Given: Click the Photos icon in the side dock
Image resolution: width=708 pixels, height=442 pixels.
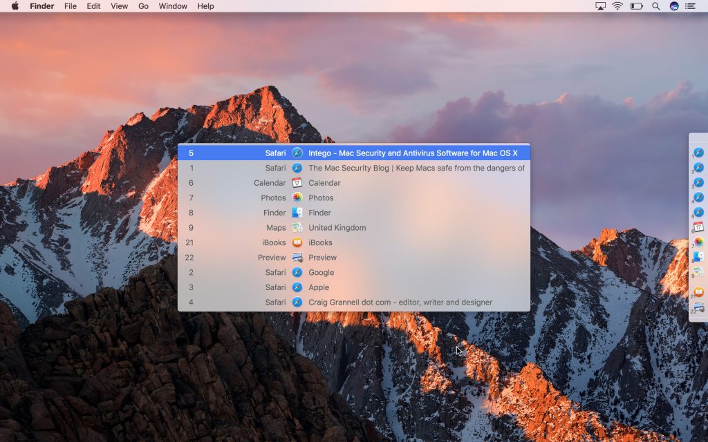Looking at the screenshot, I should pos(698,242).
